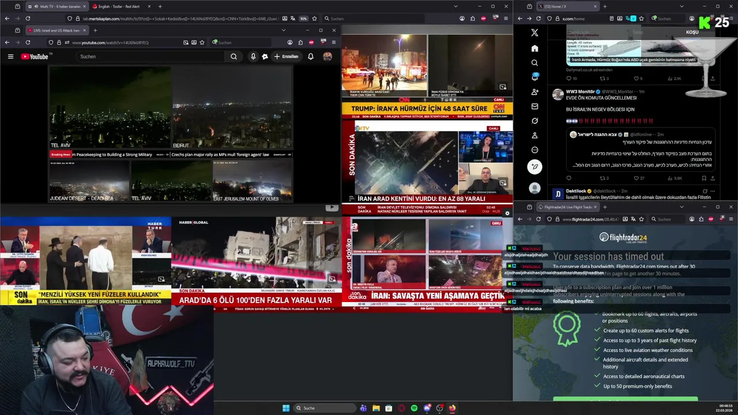Image resolution: width=738 pixels, height=415 pixels.
Task: Open the quoted @idfonline post
Action: (x=641, y=150)
